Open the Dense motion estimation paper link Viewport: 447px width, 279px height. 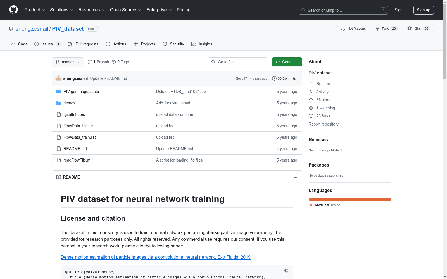tap(156, 257)
